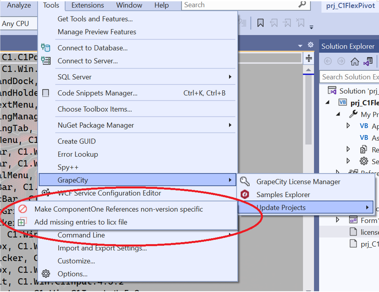Open the Any CPU platform dropdown
379x292 pixels.
[x=18, y=24]
